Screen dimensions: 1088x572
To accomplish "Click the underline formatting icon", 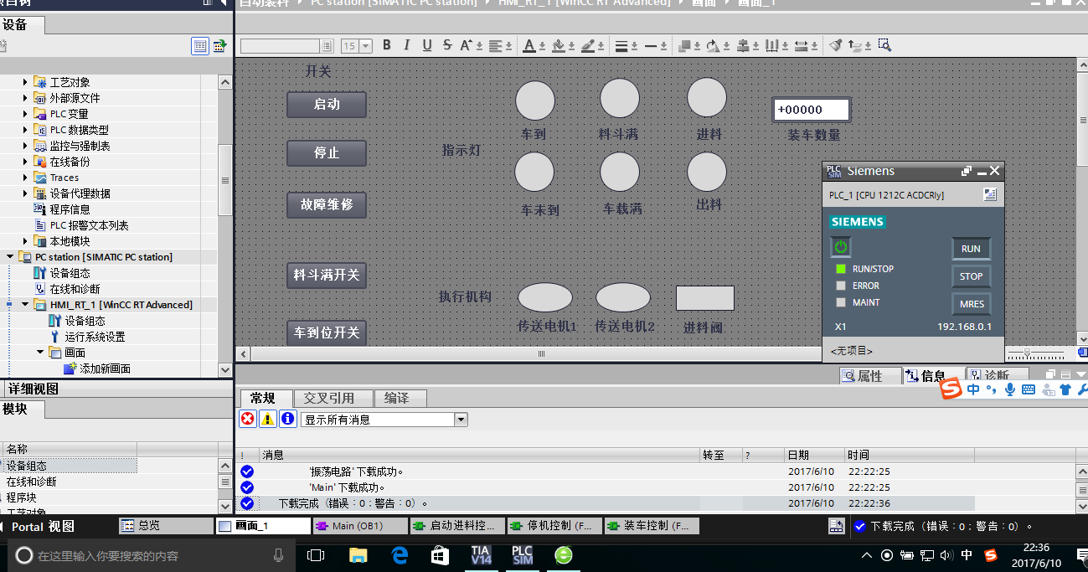I will [427, 45].
